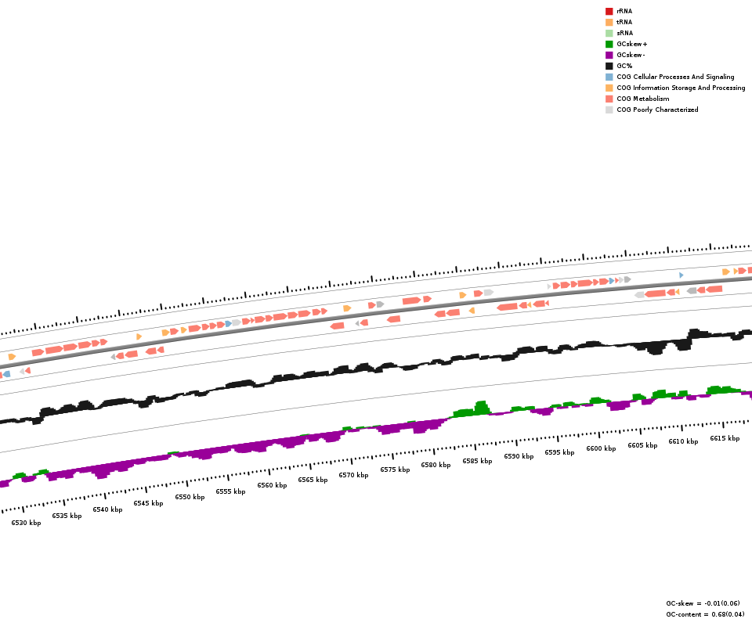The height and width of the screenshot is (626, 752).
Task: Click the blue COG Cellular Processes swatch
Action: point(609,77)
